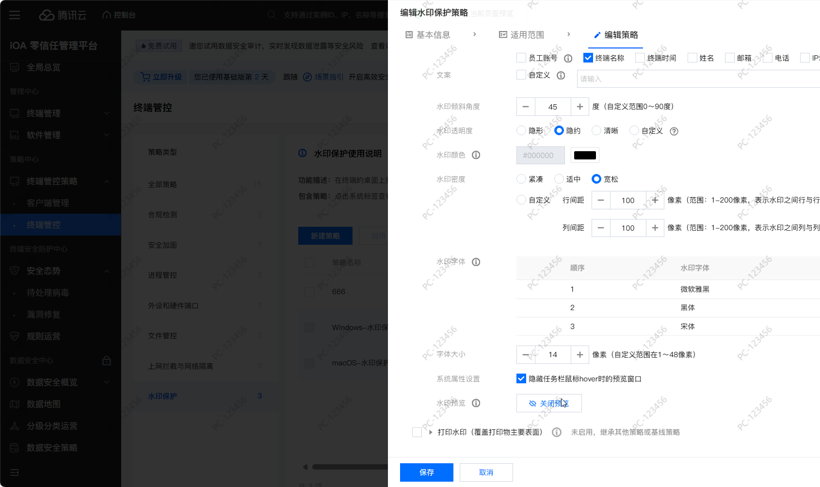
Task: Click info icon beside 打印水印
Action: (557, 432)
